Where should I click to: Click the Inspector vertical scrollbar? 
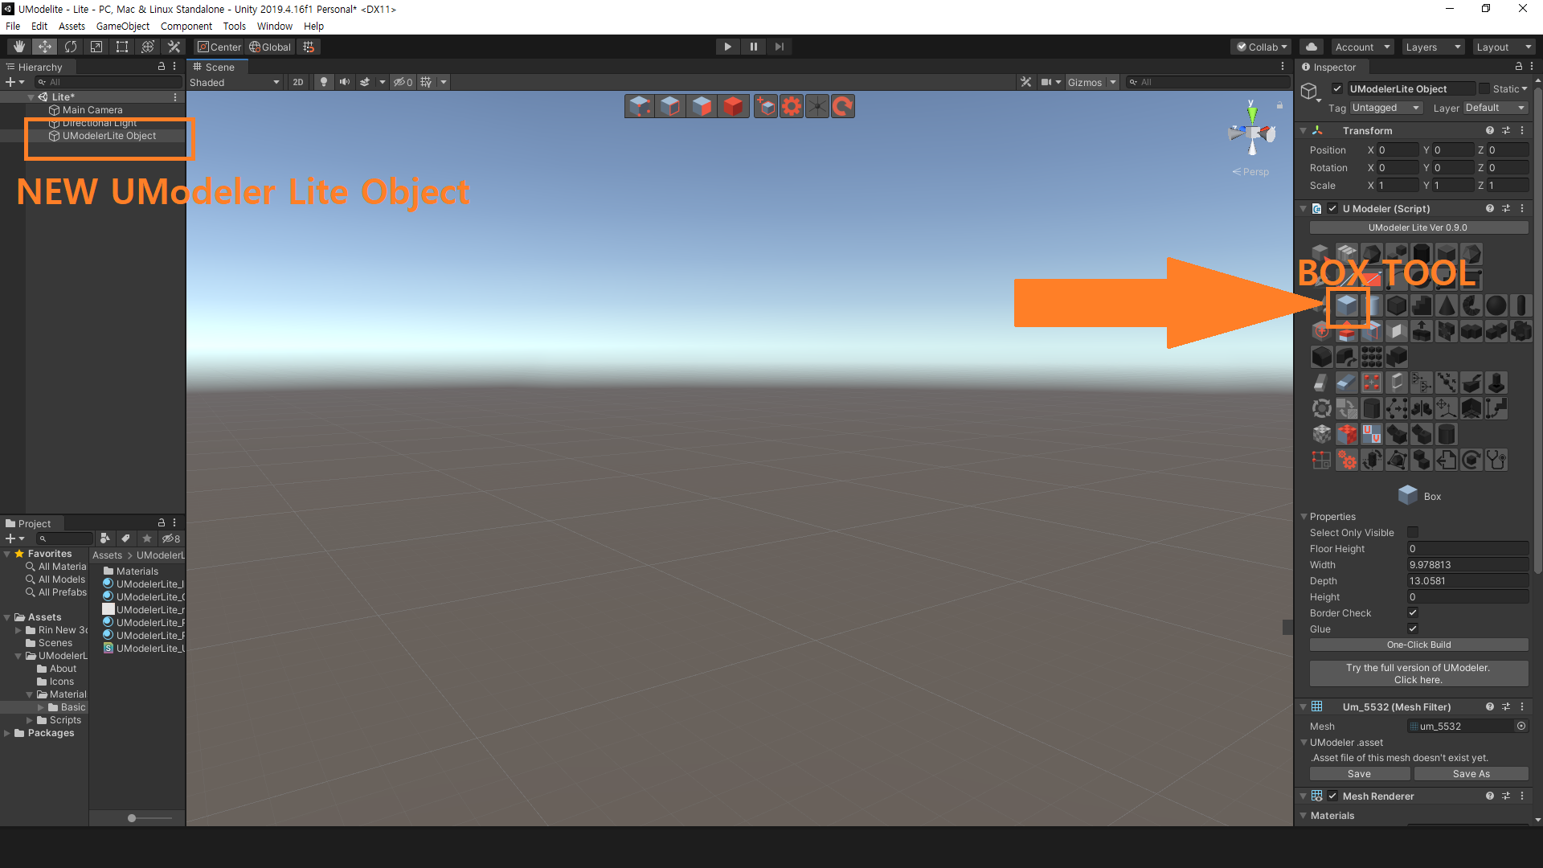(x=1537, y=330)
